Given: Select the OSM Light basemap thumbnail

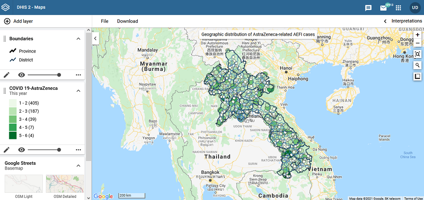Looking at the screenshot, I should click(24, 183).
